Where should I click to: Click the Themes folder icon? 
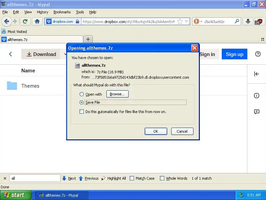point(12,86)
